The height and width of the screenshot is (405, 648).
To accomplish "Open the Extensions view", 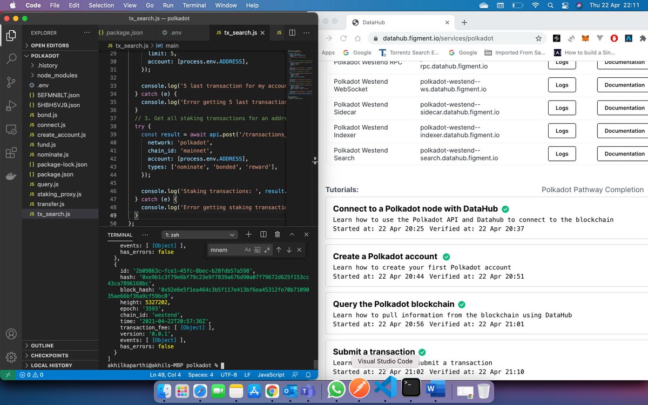I will coord(11,153).
